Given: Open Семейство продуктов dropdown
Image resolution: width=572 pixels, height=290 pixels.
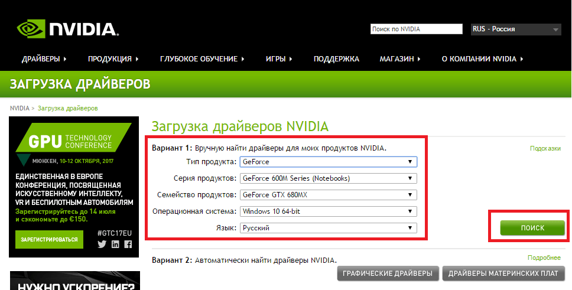Looking at the screenshot, I should [328, 195].
